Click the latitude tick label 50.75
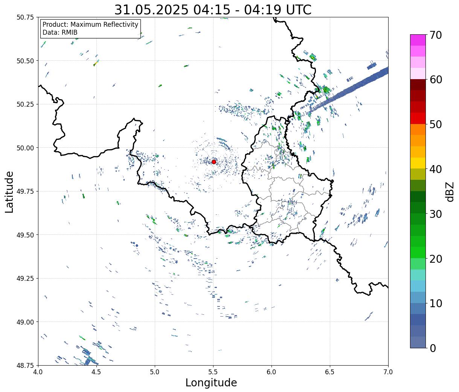 (25, 17)
